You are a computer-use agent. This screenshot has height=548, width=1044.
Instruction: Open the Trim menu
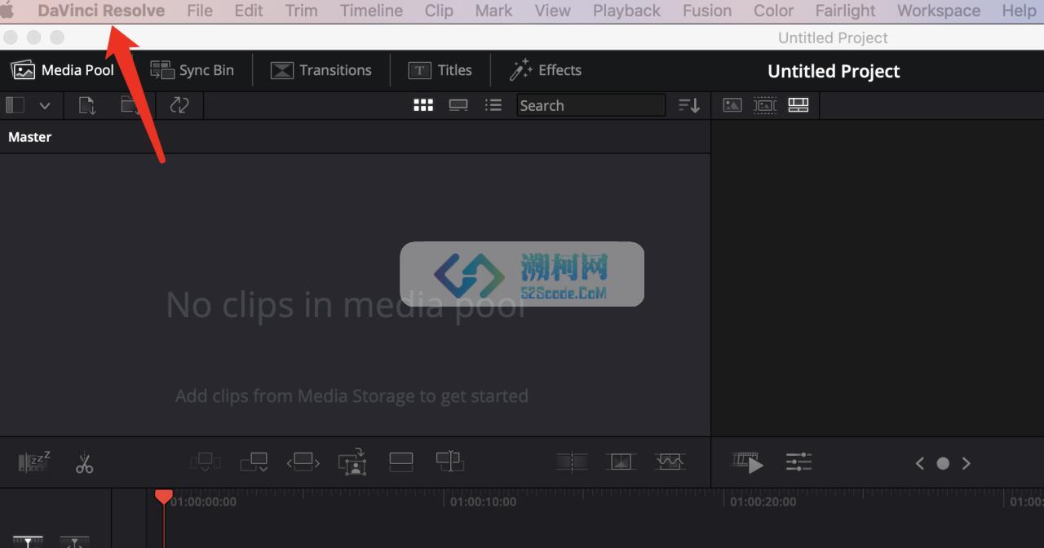(x=302, y=11)
